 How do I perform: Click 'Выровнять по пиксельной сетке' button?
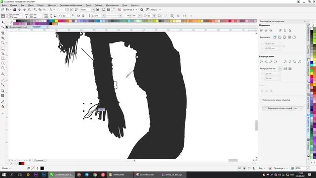(282, 108)
